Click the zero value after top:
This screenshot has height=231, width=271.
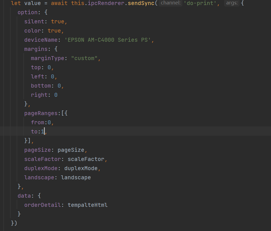pyautogui.click(x=49, y=67)
